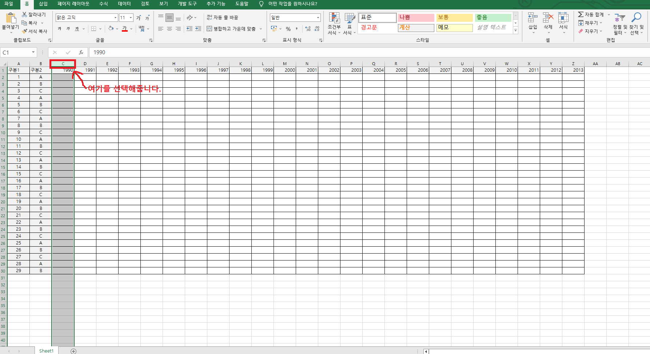Image resolution: width=650 pixels, height=354 pixels.
Task: Open 지우기 clear menu
Action: (x=588, y=31)
